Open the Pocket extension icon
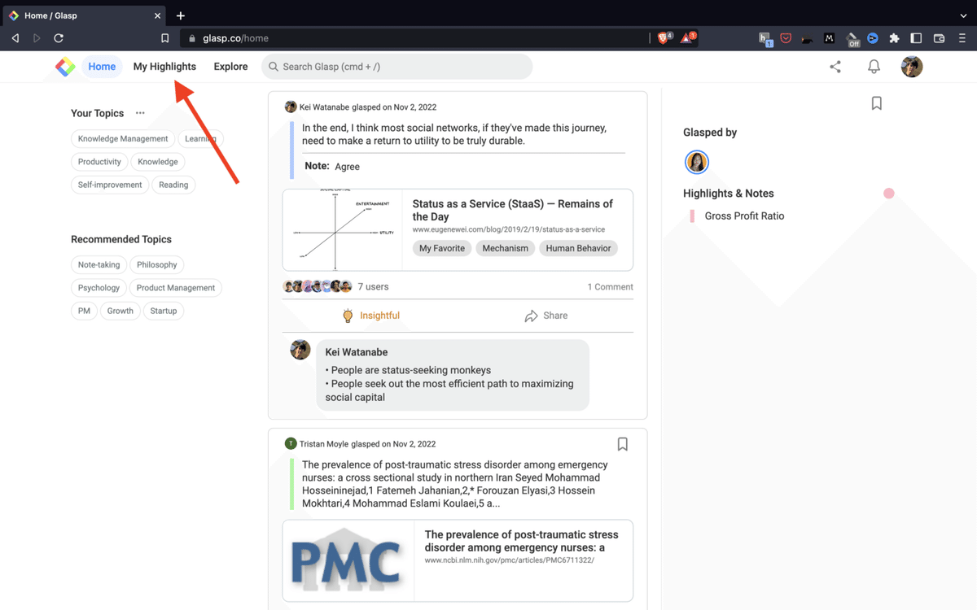 pyautogui.click(x=786, y=38)
